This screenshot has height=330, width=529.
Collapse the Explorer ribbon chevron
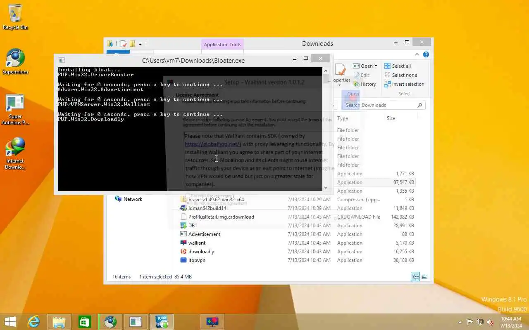pos(417,54)
